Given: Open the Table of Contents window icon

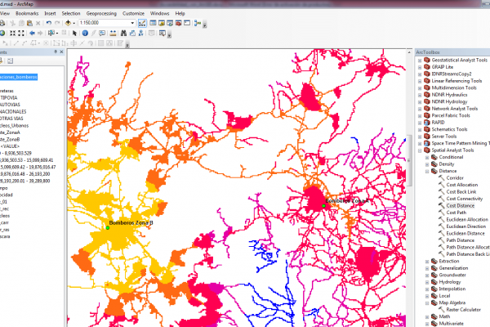Looking at the screenshot, I should pos(154,23).
